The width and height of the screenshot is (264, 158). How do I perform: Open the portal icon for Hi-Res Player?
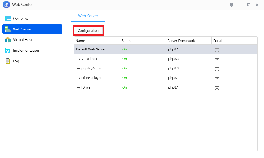pyautogui.click(x=217, y=78)
